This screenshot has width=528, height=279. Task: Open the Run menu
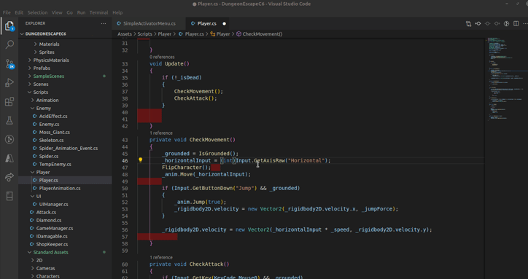tap(81, 12)
